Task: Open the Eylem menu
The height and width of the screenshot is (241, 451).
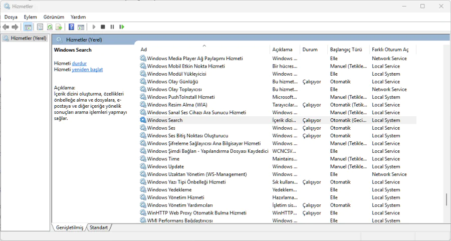Action: [30, 17]
